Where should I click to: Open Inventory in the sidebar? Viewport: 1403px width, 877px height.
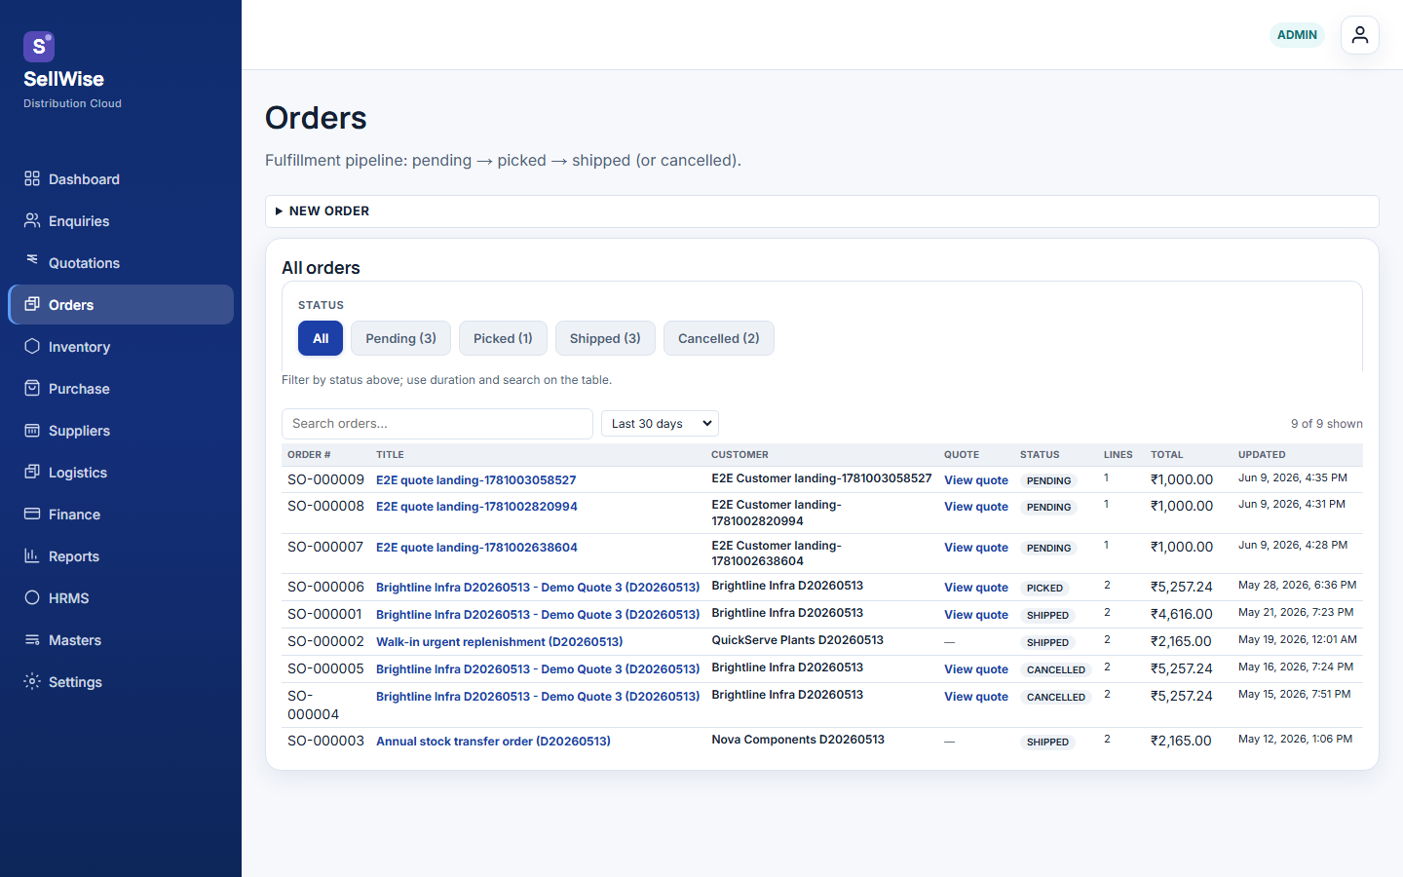121,347
